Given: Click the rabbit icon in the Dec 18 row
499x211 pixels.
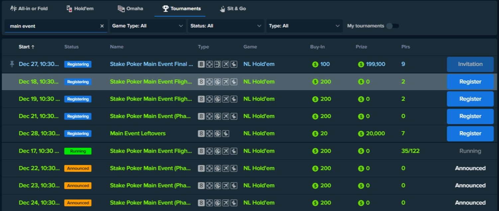Looking at the screenshot, I should [234, 82].
